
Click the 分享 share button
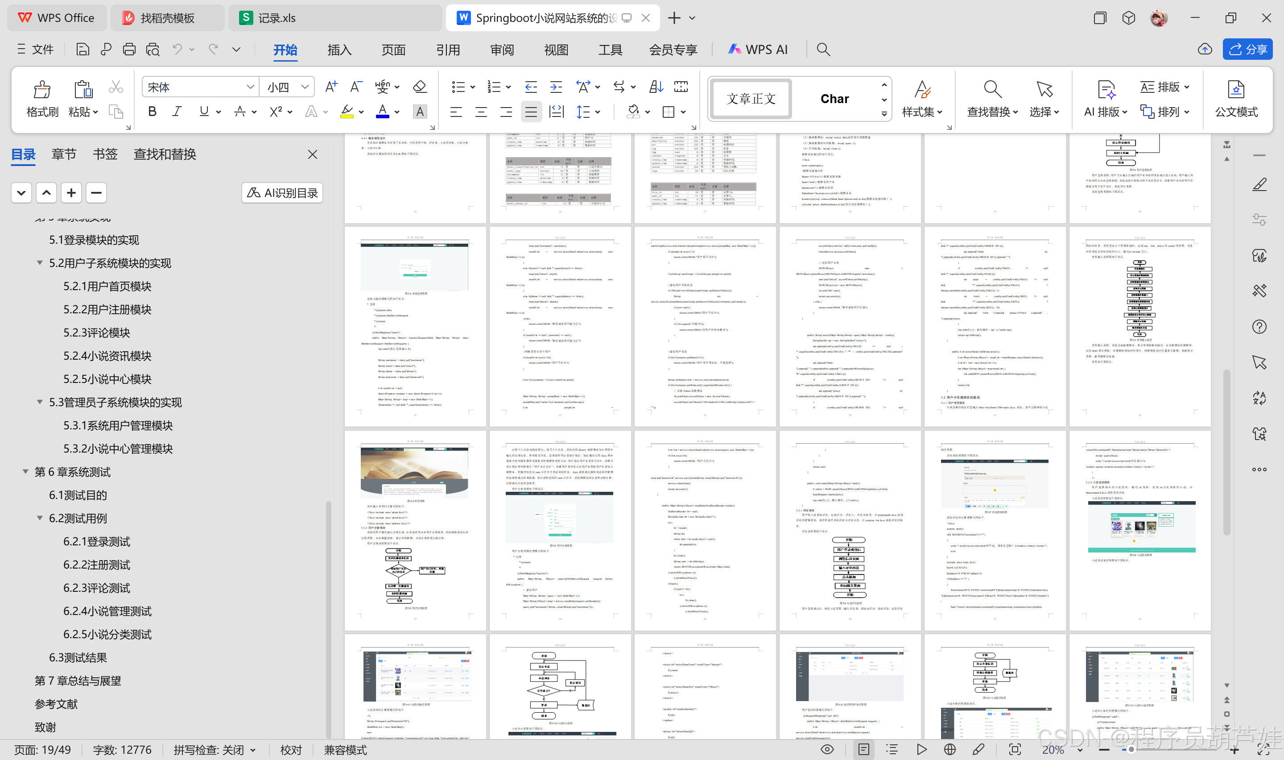(x=1247, y=49)
